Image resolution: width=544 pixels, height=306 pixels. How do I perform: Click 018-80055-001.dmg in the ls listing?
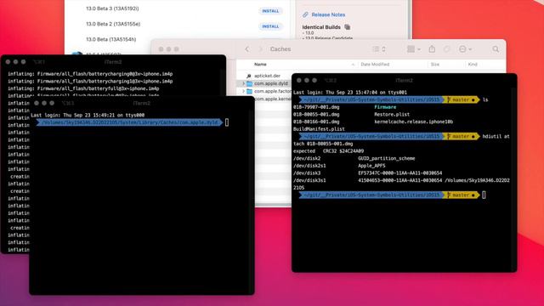click(x=316, y=115)
